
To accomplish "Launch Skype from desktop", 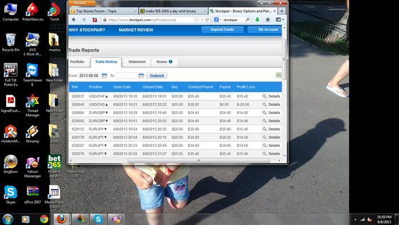I will click(10, 195).
